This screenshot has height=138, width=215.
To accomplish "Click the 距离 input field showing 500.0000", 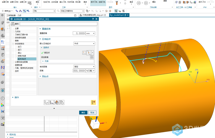I will point(79,71).
